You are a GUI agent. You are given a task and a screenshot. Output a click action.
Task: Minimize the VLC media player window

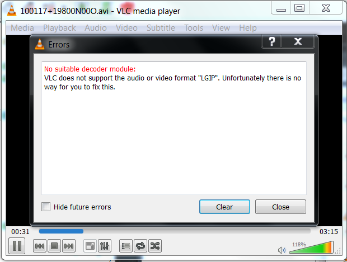(281, 8)
